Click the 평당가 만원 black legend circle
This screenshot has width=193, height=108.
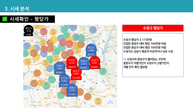[x=29, y=29]
